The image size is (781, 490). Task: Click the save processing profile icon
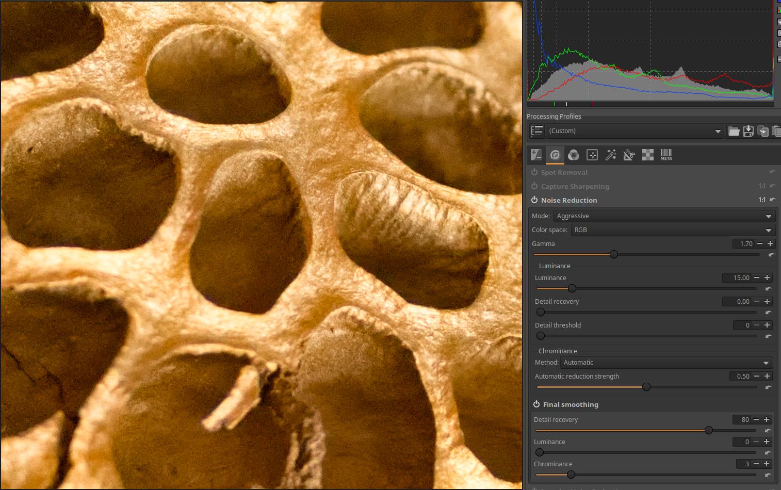[x=748, y=132]
